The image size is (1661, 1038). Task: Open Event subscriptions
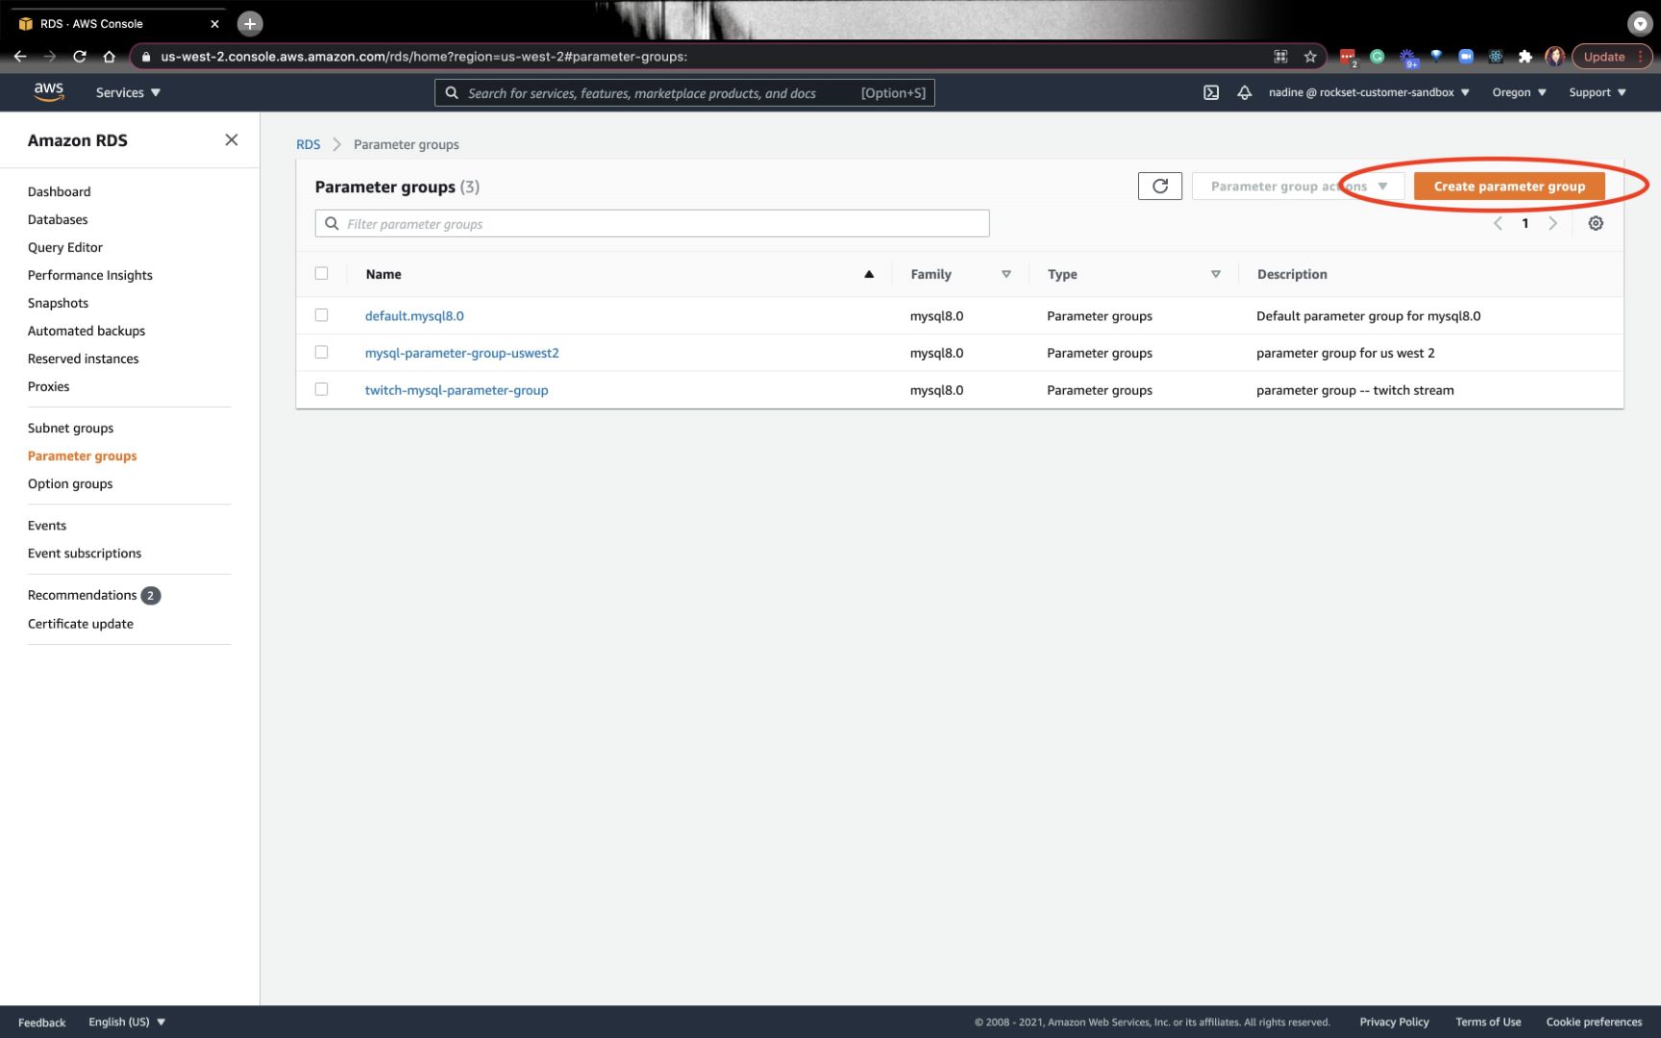(x=85, y=553)
